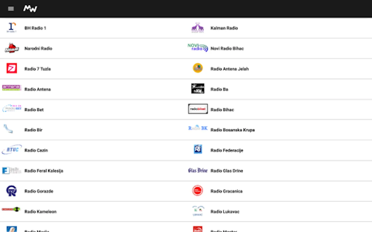Open Radio Bir station name
The image size is (372, 232).
(33, 130)
